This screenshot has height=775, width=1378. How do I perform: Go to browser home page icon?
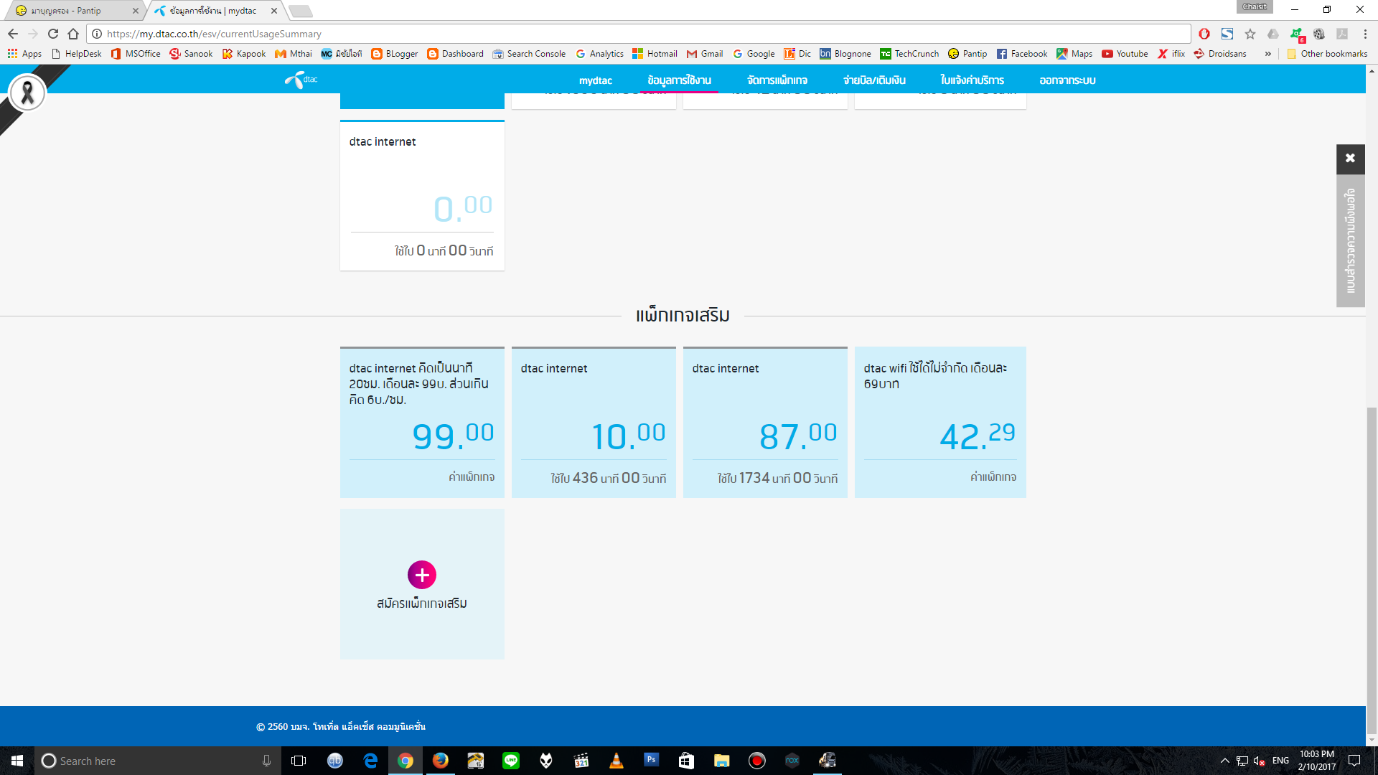73,34
